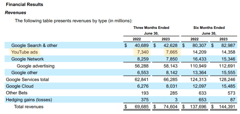This screenshot has width=240, height=114.
Task: Select Google other value 13,364
Action: tap(199, 72)
